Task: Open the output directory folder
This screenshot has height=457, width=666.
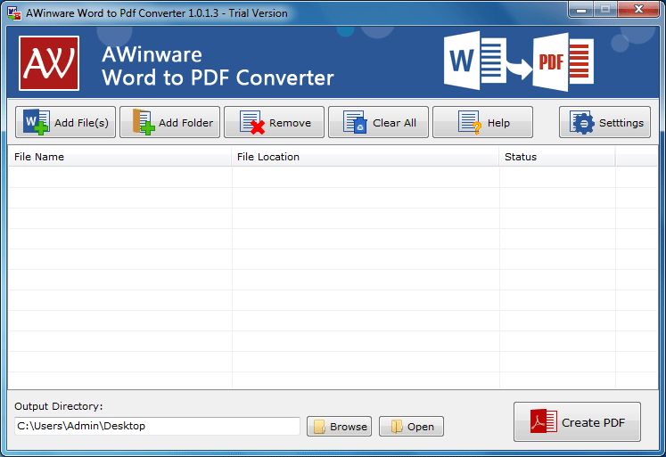Action: click(x=411, y=427)
